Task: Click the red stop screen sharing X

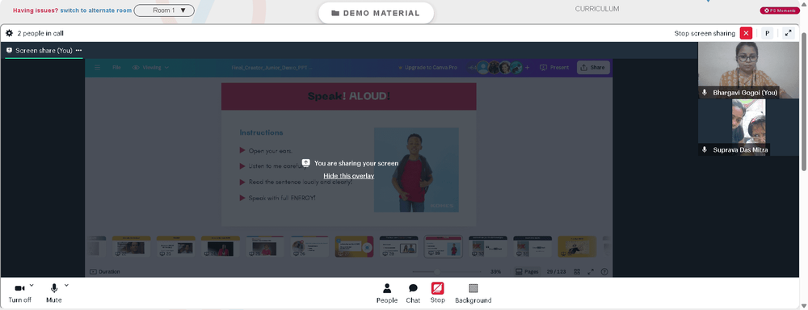Action: (746, 33)
